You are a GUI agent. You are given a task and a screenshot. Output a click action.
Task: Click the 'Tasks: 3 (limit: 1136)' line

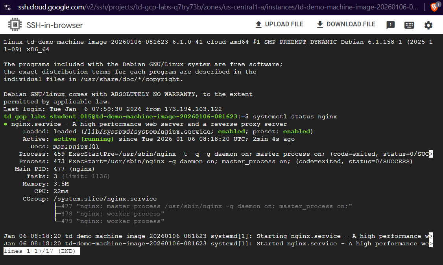coord(68,177)
